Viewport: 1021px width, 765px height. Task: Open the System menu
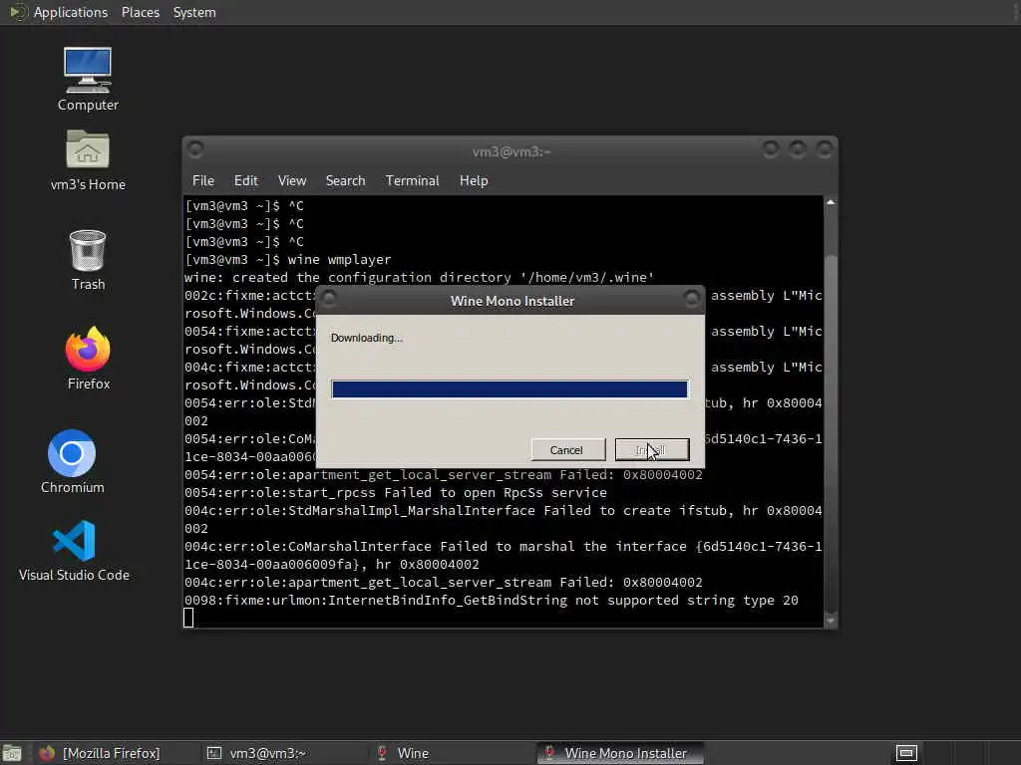(x=194, y=12)
